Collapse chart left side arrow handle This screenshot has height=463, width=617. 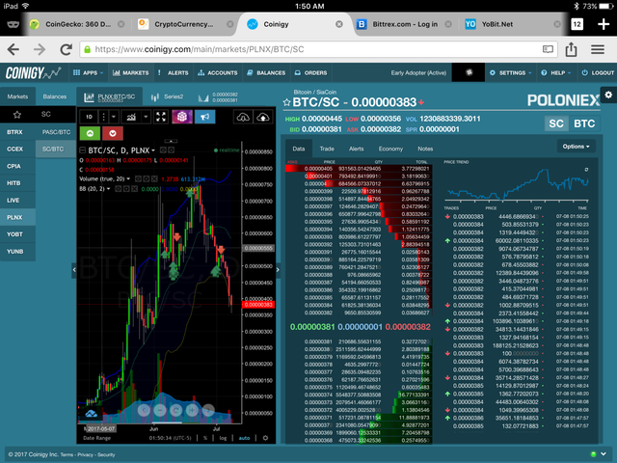pyautogui.click(x=74, y=270)
